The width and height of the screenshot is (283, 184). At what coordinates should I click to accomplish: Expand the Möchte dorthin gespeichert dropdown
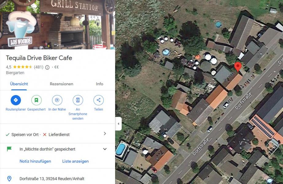tap(105, 149)
